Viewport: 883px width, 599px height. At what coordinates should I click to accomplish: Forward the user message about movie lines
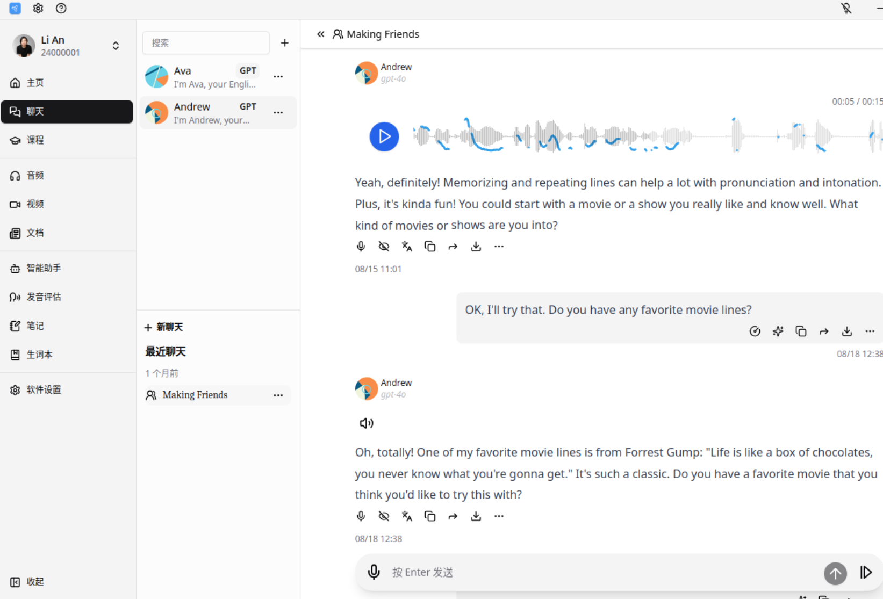824,331
